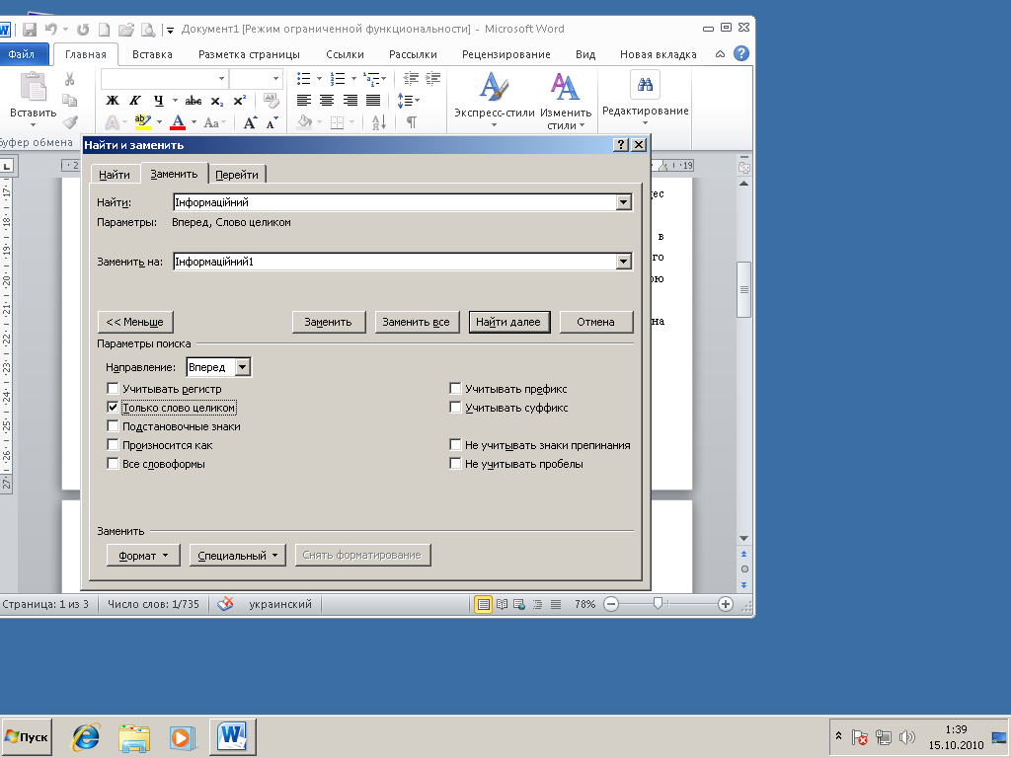Open Заменить на field history dropdown

(623, 262)
